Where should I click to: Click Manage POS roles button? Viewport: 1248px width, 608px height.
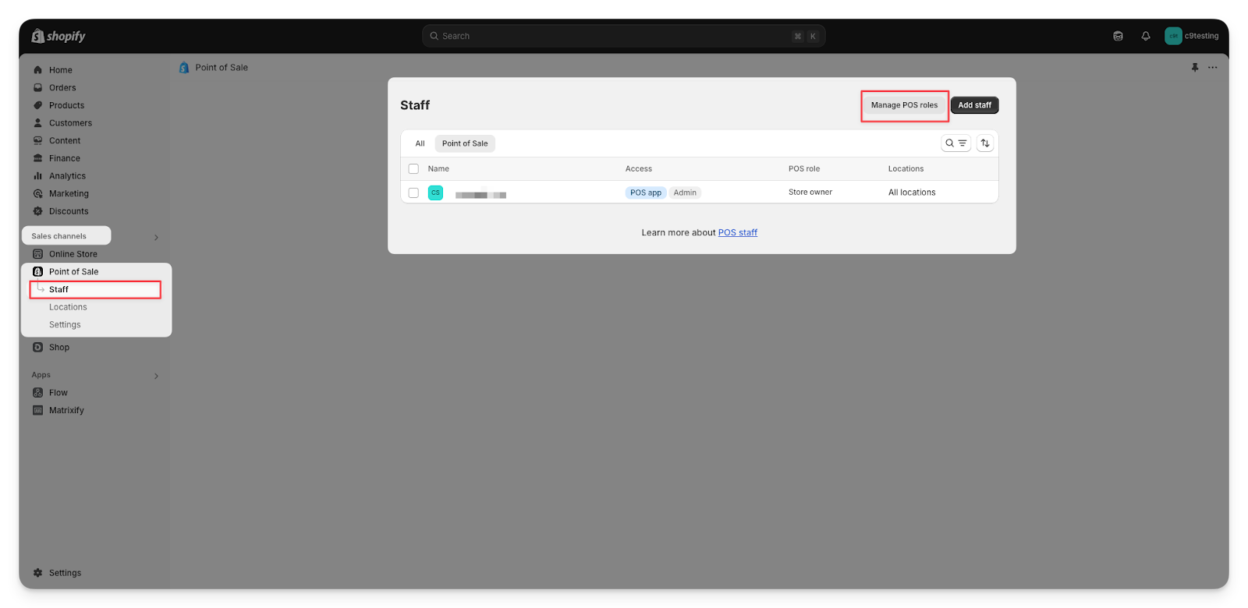tap(904, 105)
